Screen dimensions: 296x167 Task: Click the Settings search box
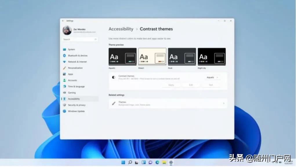(x=80, y=39)
